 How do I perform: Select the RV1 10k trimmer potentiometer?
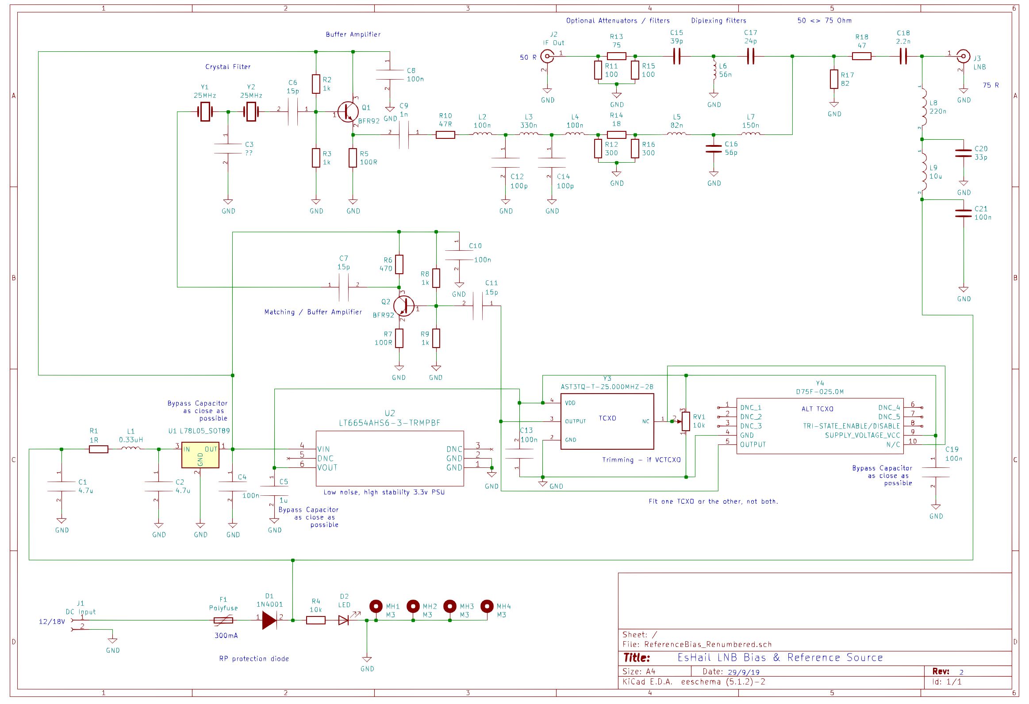tap(685, 421)
